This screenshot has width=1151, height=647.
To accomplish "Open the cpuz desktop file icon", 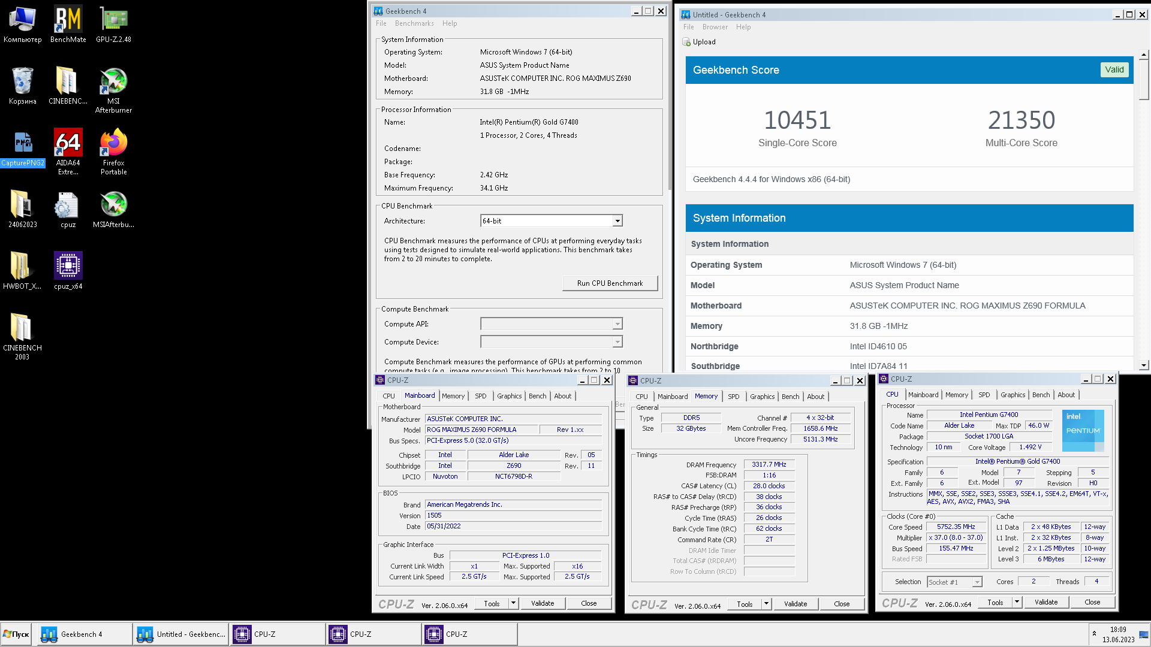I will point(68,209).
